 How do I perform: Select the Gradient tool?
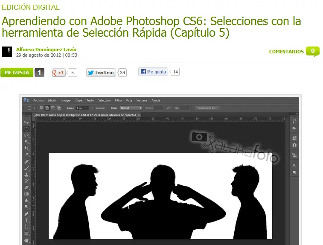[x=26, y=194]
